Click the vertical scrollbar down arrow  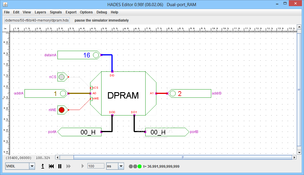click(x=299, y=152)
